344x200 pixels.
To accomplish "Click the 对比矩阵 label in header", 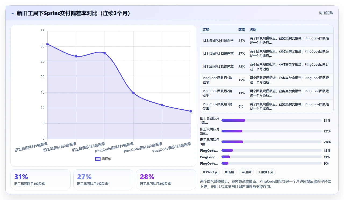I will click(x=326, y=13).
